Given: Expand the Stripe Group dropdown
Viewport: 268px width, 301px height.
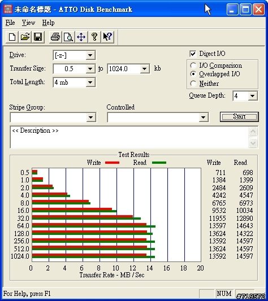Looking at the screenshot, I should point(91,117).
